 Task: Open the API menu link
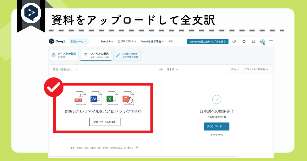(x=171, y=41)
